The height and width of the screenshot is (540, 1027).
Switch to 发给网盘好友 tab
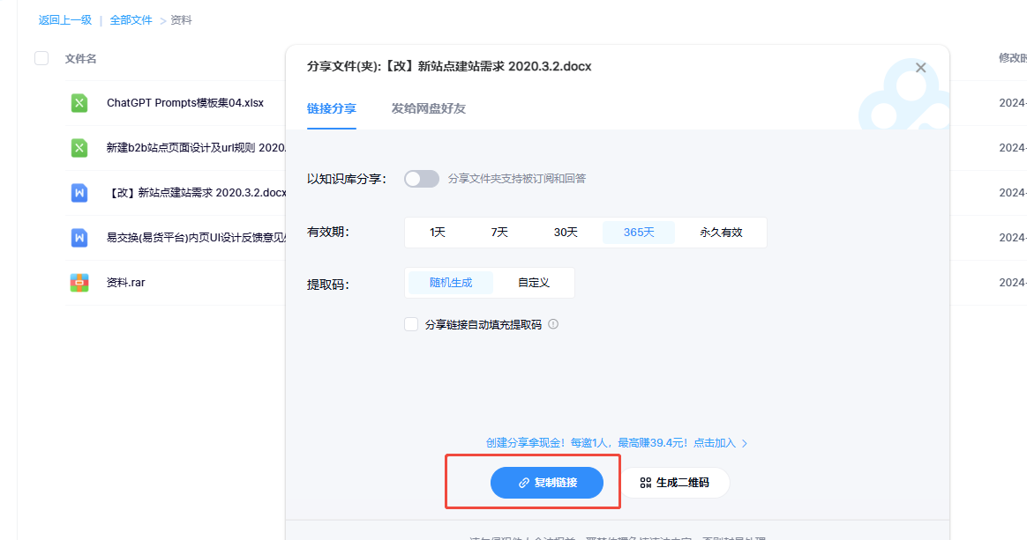pyautogui.click(x=428, y=108)
